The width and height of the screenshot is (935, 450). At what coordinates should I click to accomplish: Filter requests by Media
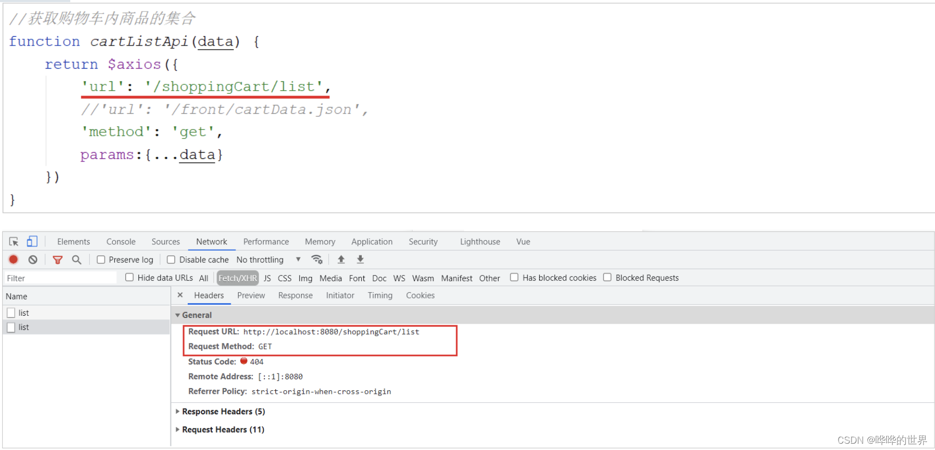click(x=330, y=278)
